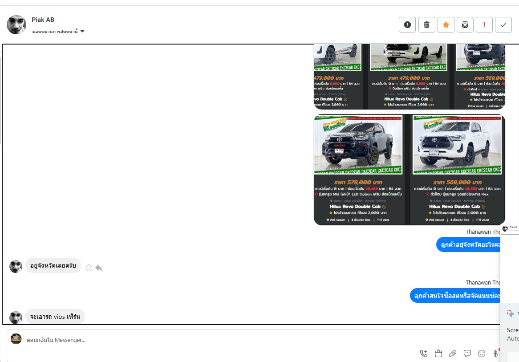Open emoji picker in reply toolbar
The image size is (519, 362).
482,354
